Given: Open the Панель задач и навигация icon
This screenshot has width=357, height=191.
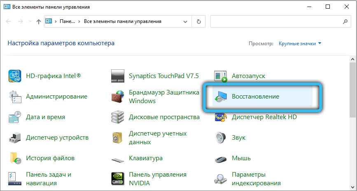Looking at the screenshot, I should 15,179.
